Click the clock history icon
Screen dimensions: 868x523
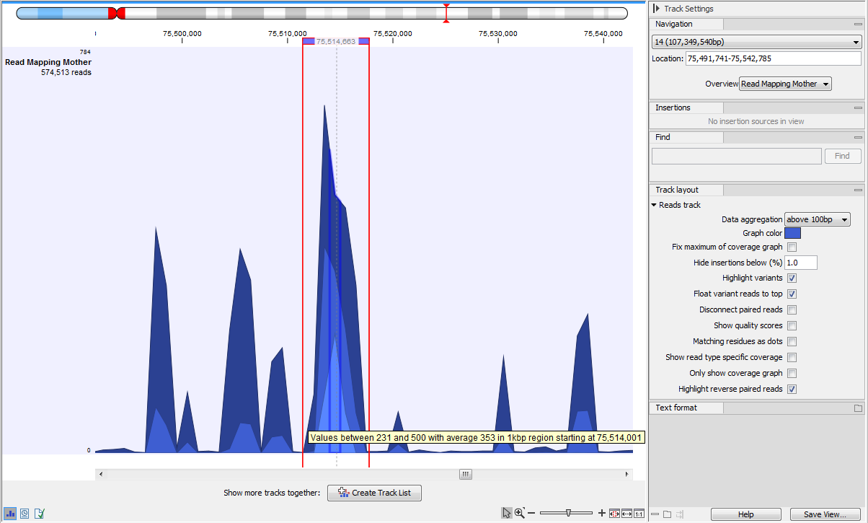pos(25,513)
